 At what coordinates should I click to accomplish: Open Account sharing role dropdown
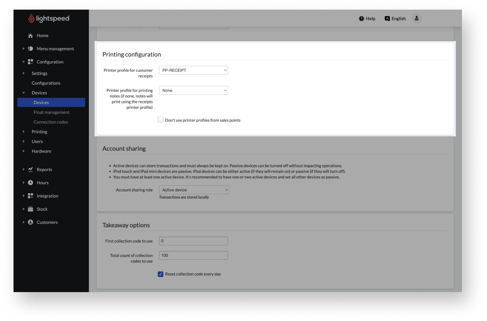click(x=194, y=190)
